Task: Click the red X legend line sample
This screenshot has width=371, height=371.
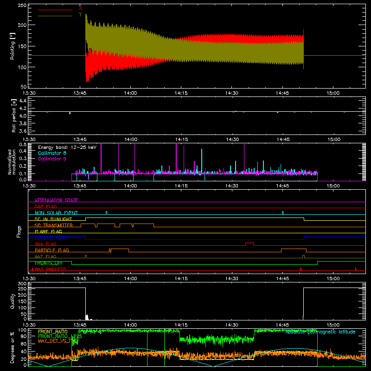Action: 55,10
